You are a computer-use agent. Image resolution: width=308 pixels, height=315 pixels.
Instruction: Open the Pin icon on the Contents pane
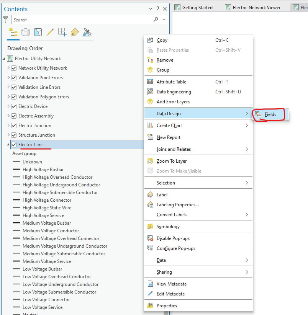pyautogui.click(x=158, y=8)
